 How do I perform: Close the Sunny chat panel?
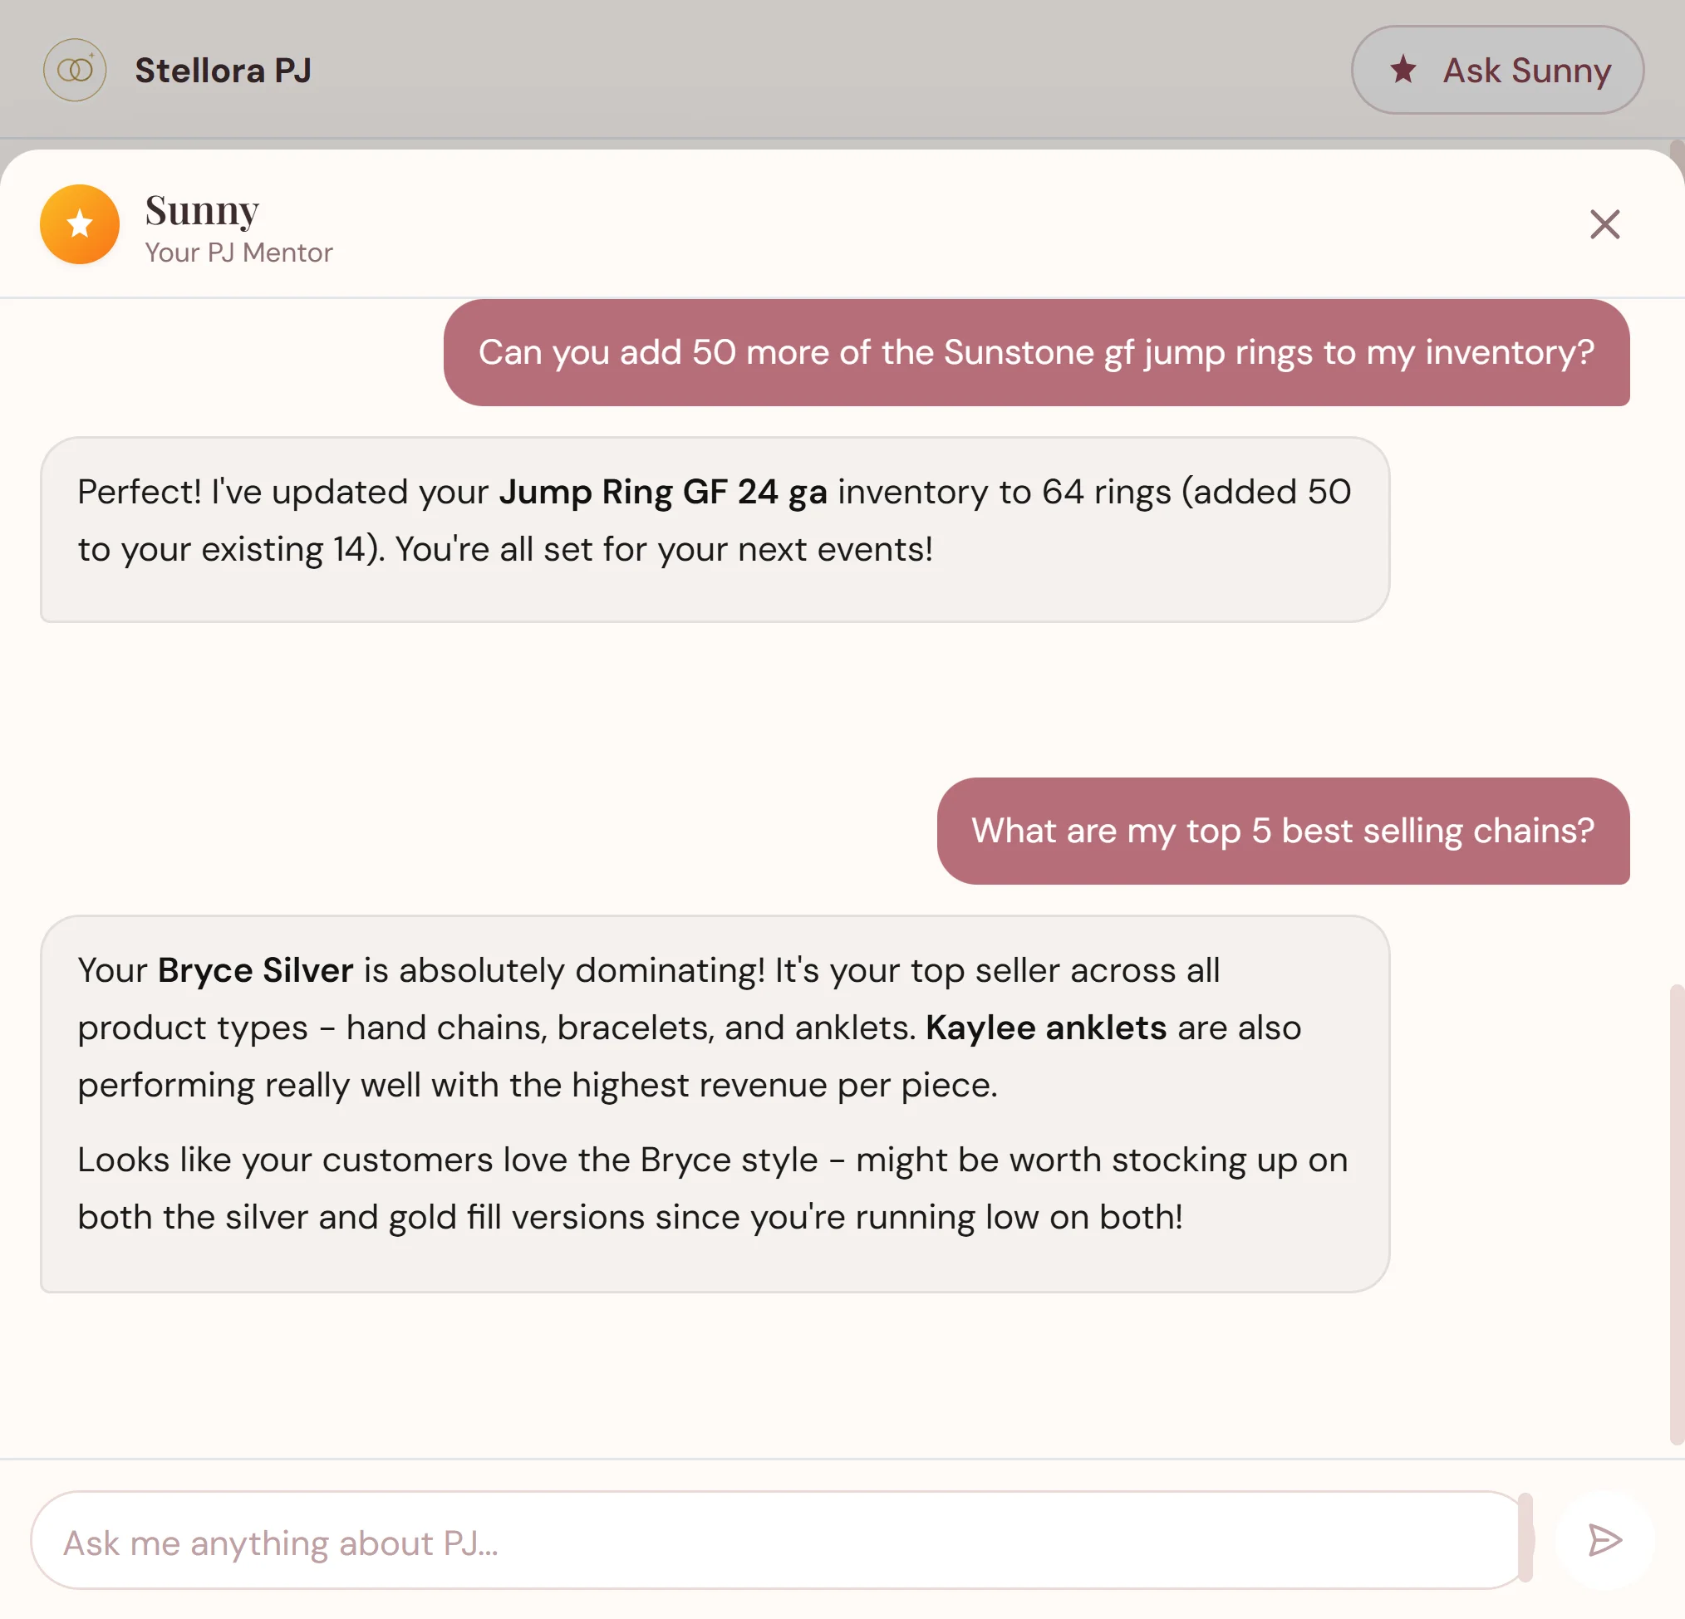[x=1604, y=224]
